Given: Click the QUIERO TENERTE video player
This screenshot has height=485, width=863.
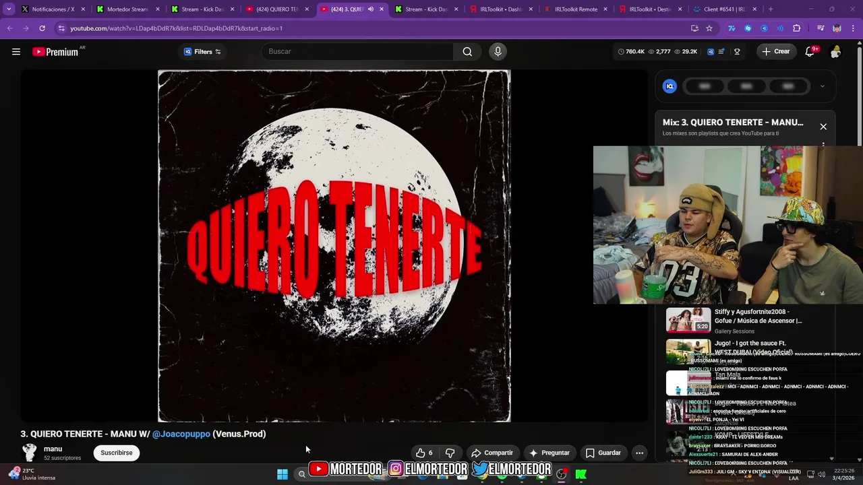Looking at the screenshot, I should 334,246.
